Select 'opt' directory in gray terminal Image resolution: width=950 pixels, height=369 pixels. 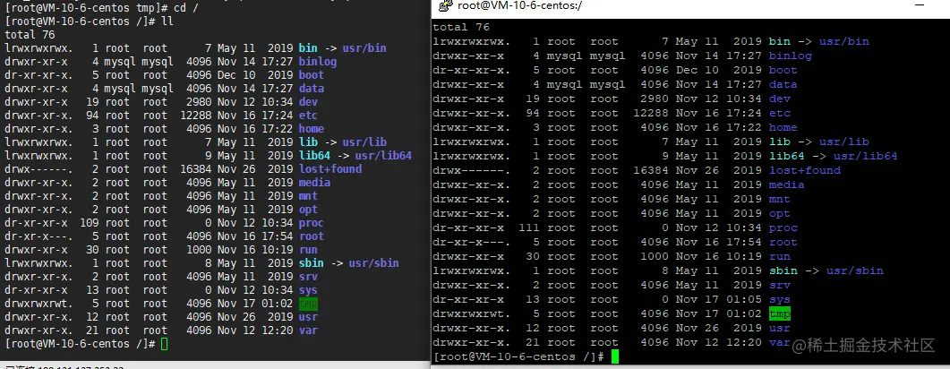(x=308, y=209)
